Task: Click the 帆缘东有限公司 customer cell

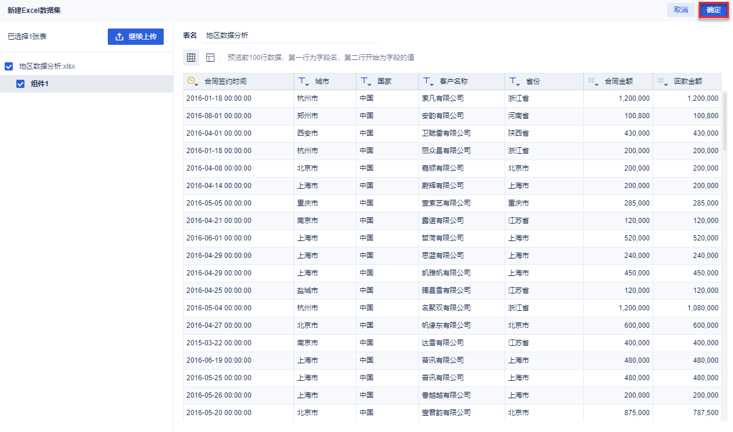Action: [461, 325]
